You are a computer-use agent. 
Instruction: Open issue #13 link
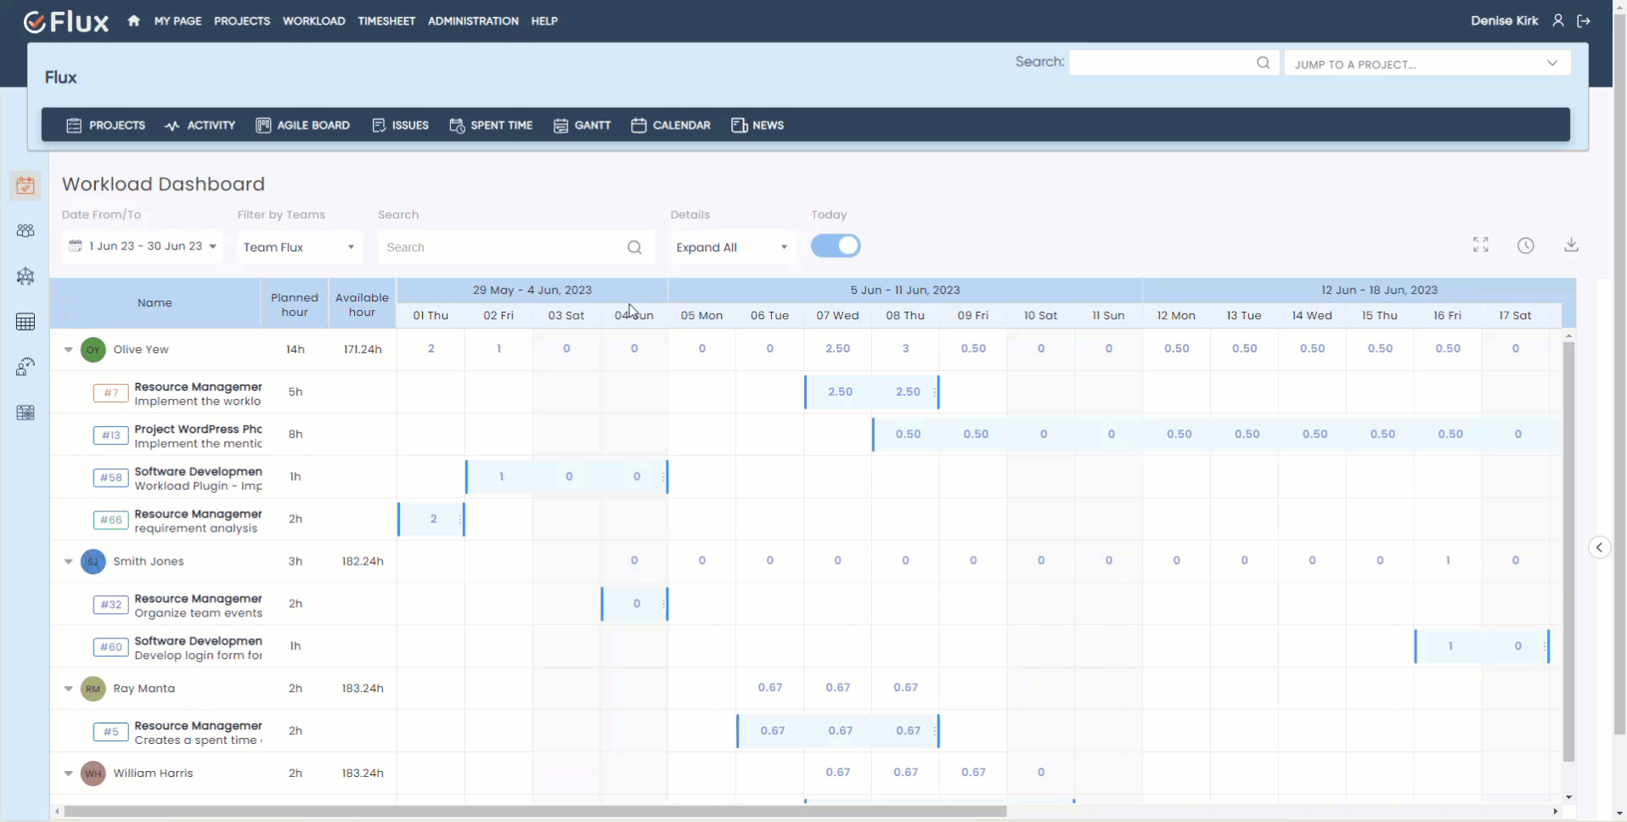[x=111, y=435]
